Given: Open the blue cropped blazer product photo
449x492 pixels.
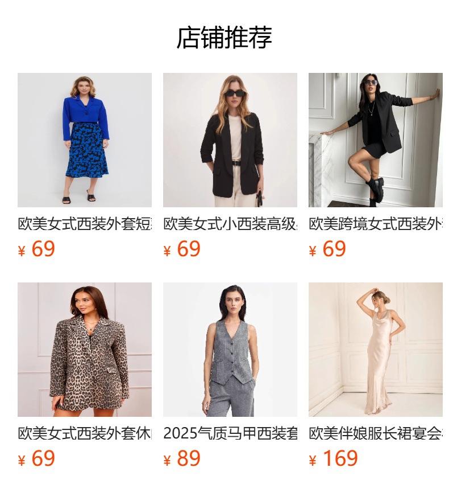Looking at the screenshot, I should (x=85, y=140).
